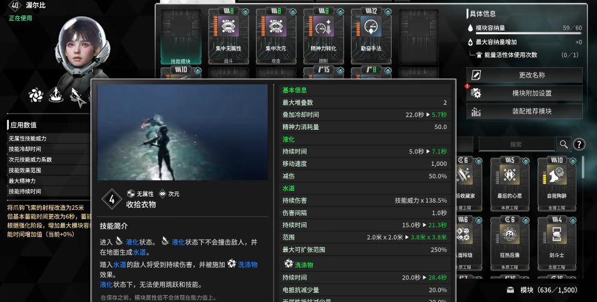
Task: Click the socket type icon on 精神力转化
Action: (x=340, y=12)
